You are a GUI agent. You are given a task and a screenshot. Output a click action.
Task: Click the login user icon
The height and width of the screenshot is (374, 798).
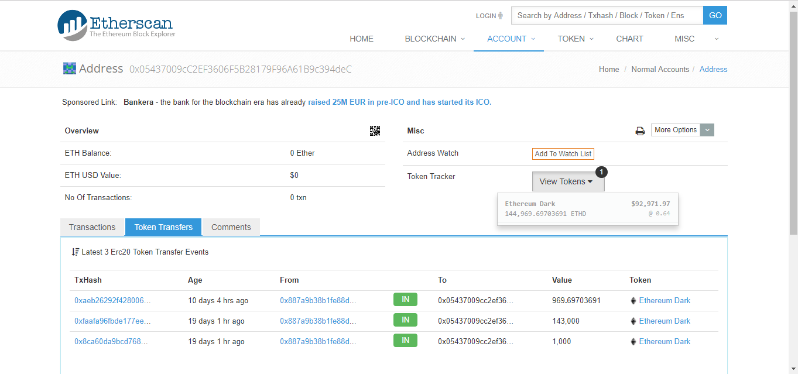coord(501,16)
